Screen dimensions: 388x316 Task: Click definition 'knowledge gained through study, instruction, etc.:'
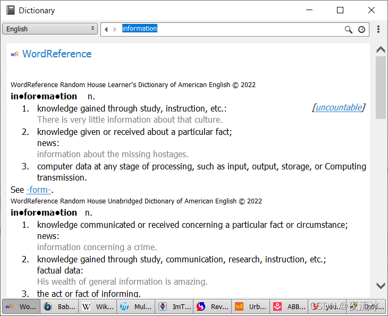132,108
